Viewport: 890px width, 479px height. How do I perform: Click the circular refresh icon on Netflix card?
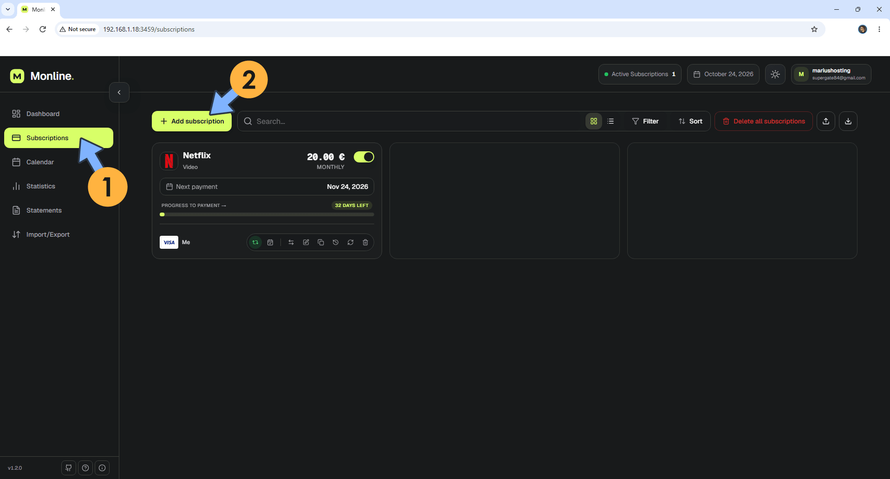(x=351, y=242)
